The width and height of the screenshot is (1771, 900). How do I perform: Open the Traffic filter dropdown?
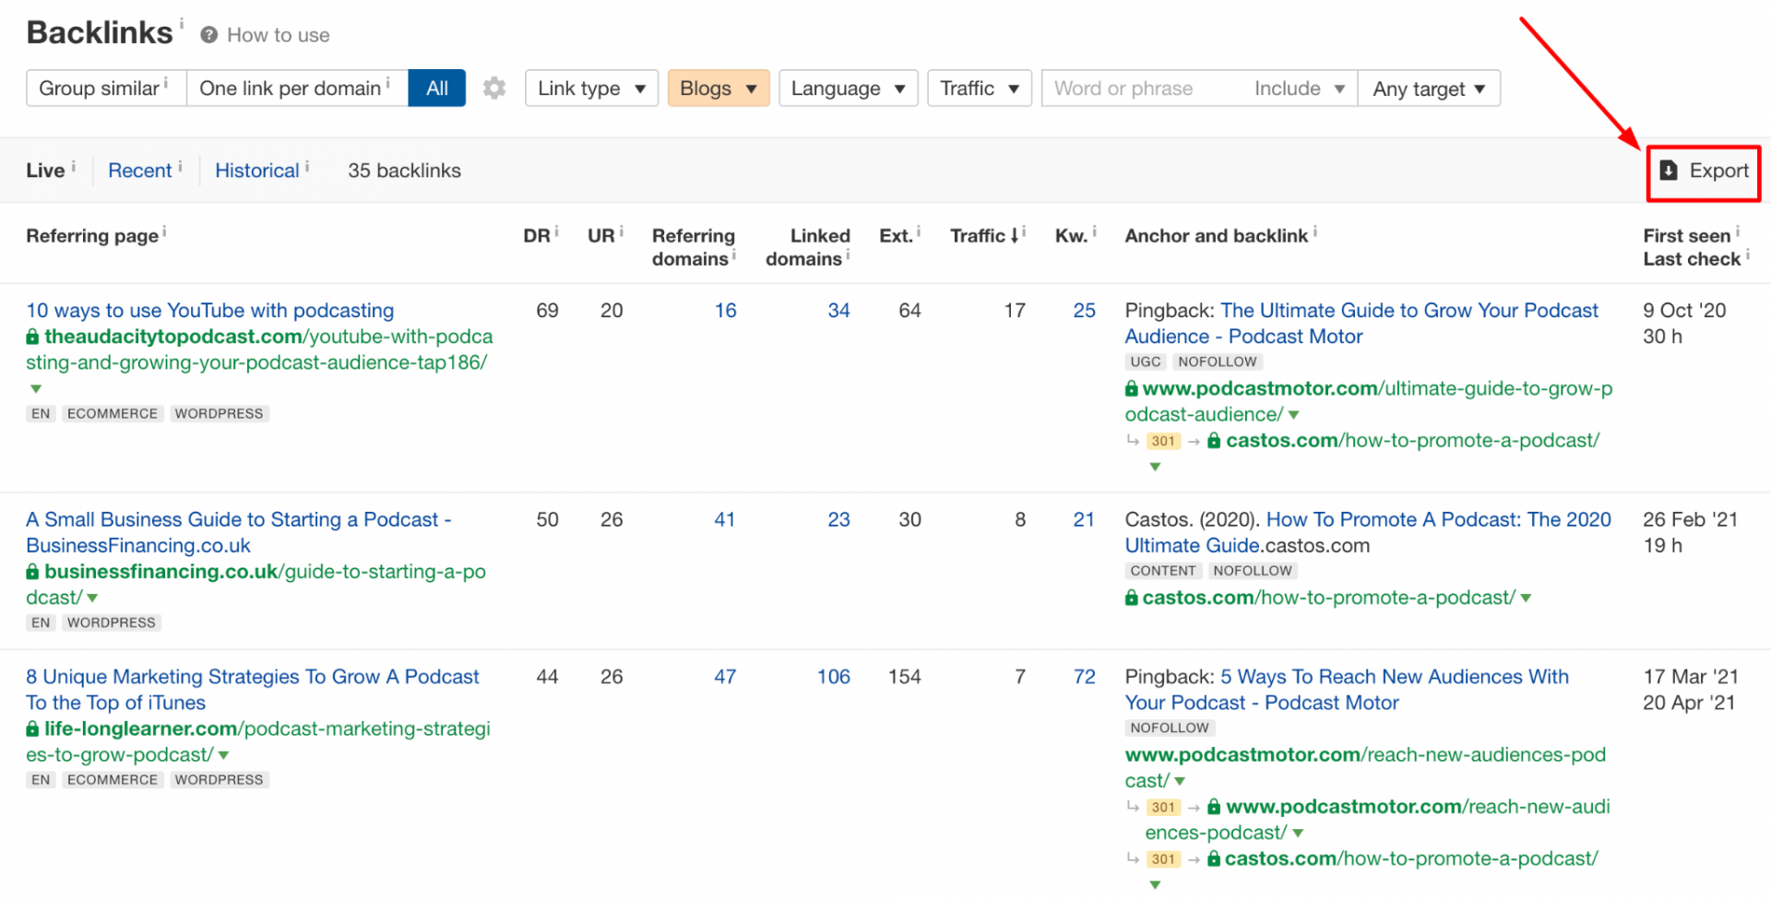(x=979, y=89)
